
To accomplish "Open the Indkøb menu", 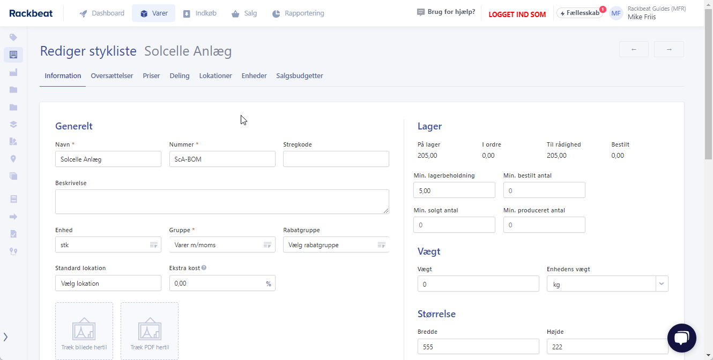I will [199, 13].
